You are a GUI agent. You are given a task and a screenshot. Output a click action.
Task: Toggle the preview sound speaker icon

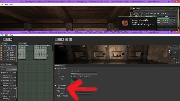[x=70, y=39]
